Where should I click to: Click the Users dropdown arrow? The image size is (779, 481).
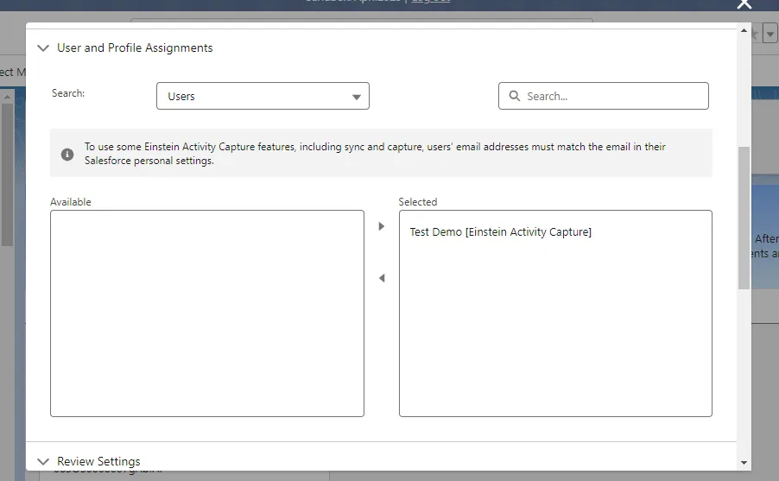pos(357,97)
